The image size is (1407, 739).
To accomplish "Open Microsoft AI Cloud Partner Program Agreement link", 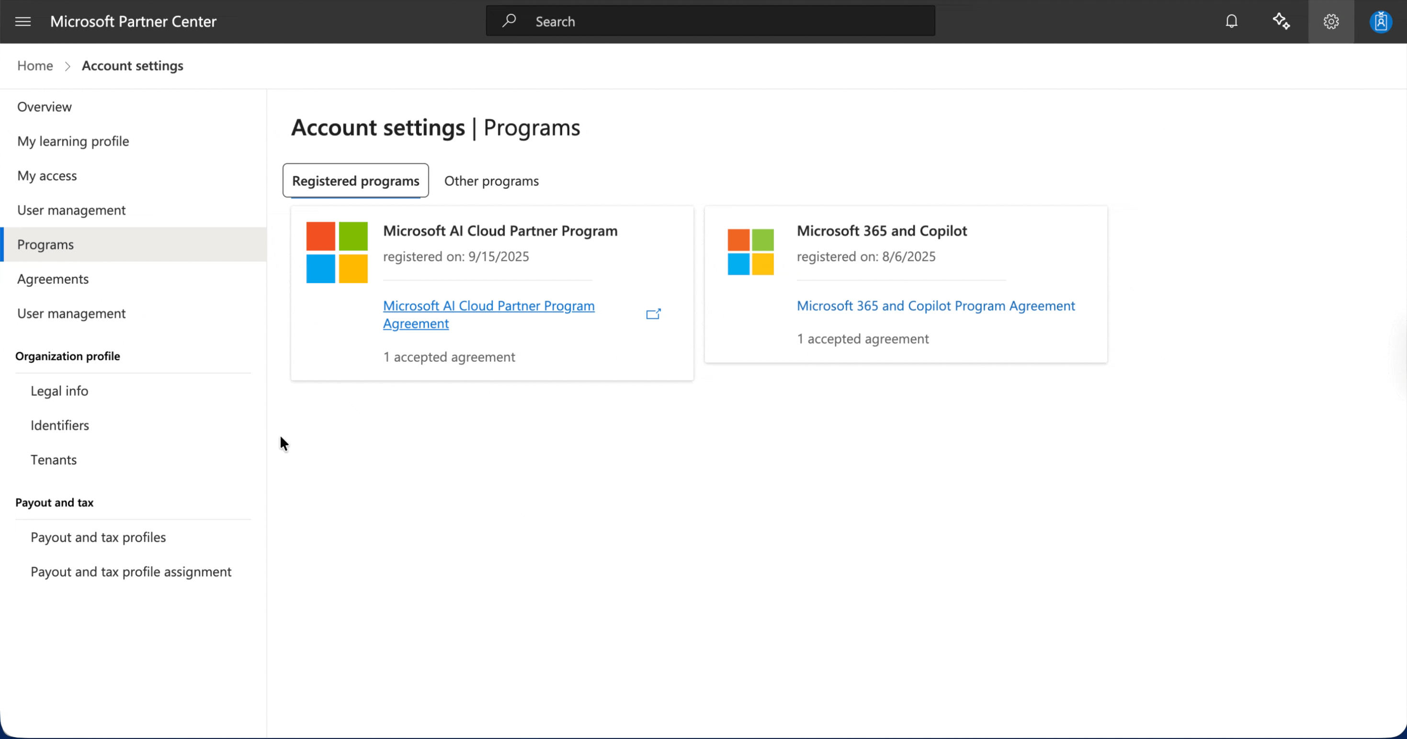I will tap(489, 314).
